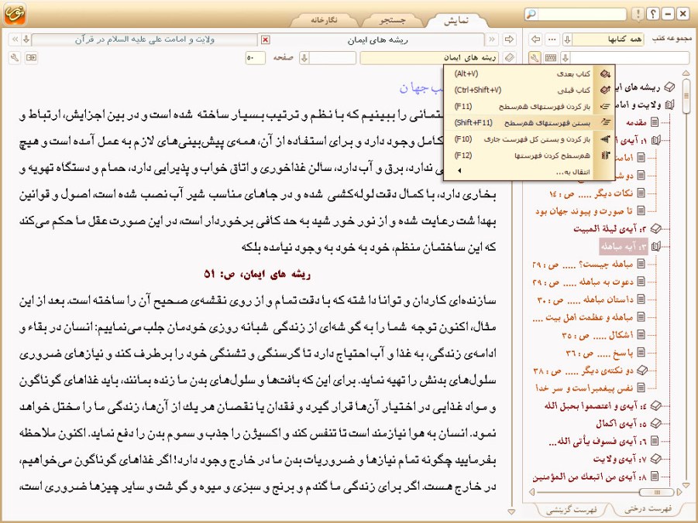Select tree item پاسخ ص: ۳۶
698x523 pixels.
599,353
